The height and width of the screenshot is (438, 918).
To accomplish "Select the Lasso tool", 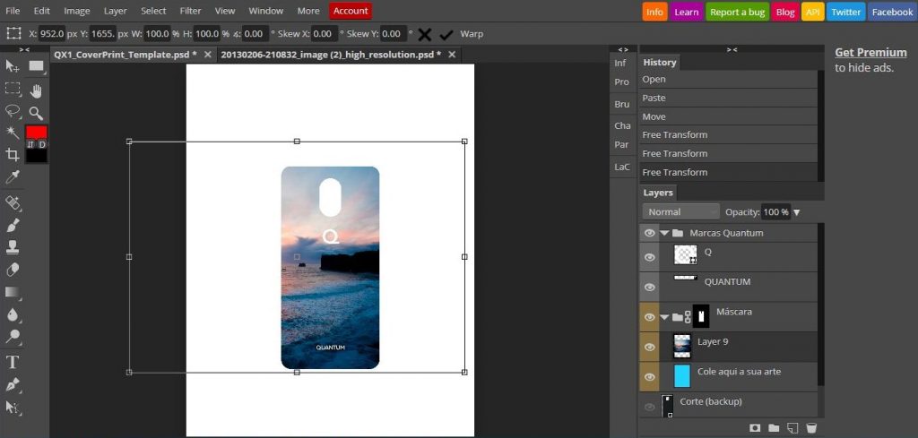I will [x=13, y=110].
